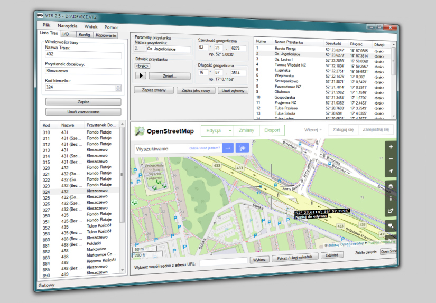Zoom in on the OpenStreetMap view
The image size is (436, 303).
391,147
